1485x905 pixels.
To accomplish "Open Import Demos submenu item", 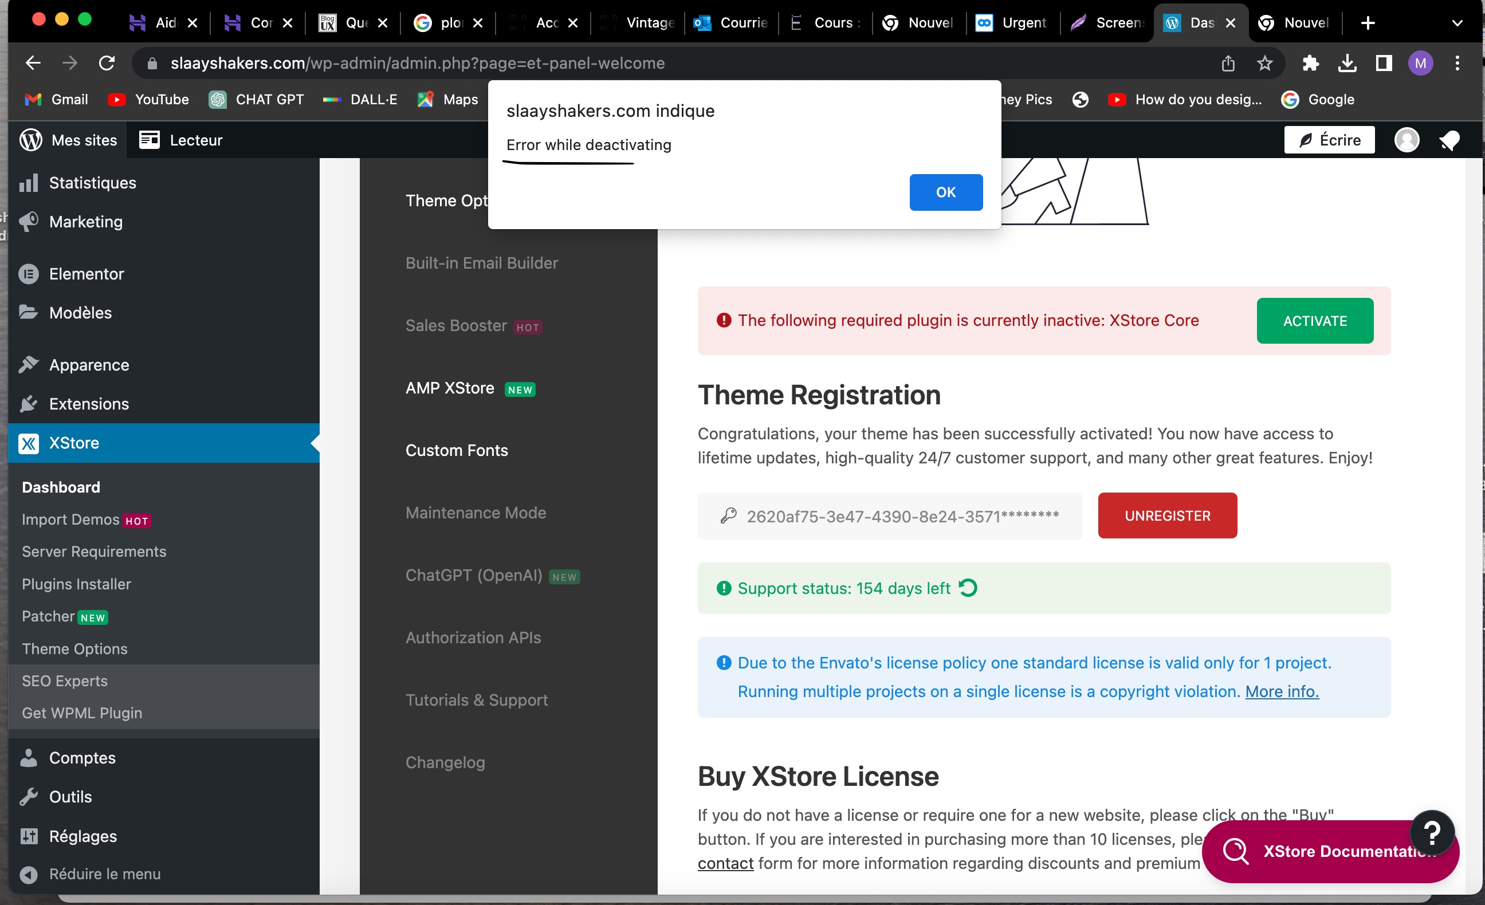I will point(85,520).
